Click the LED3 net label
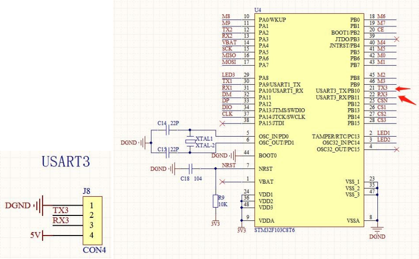The image size is (419, 259). 228,75
